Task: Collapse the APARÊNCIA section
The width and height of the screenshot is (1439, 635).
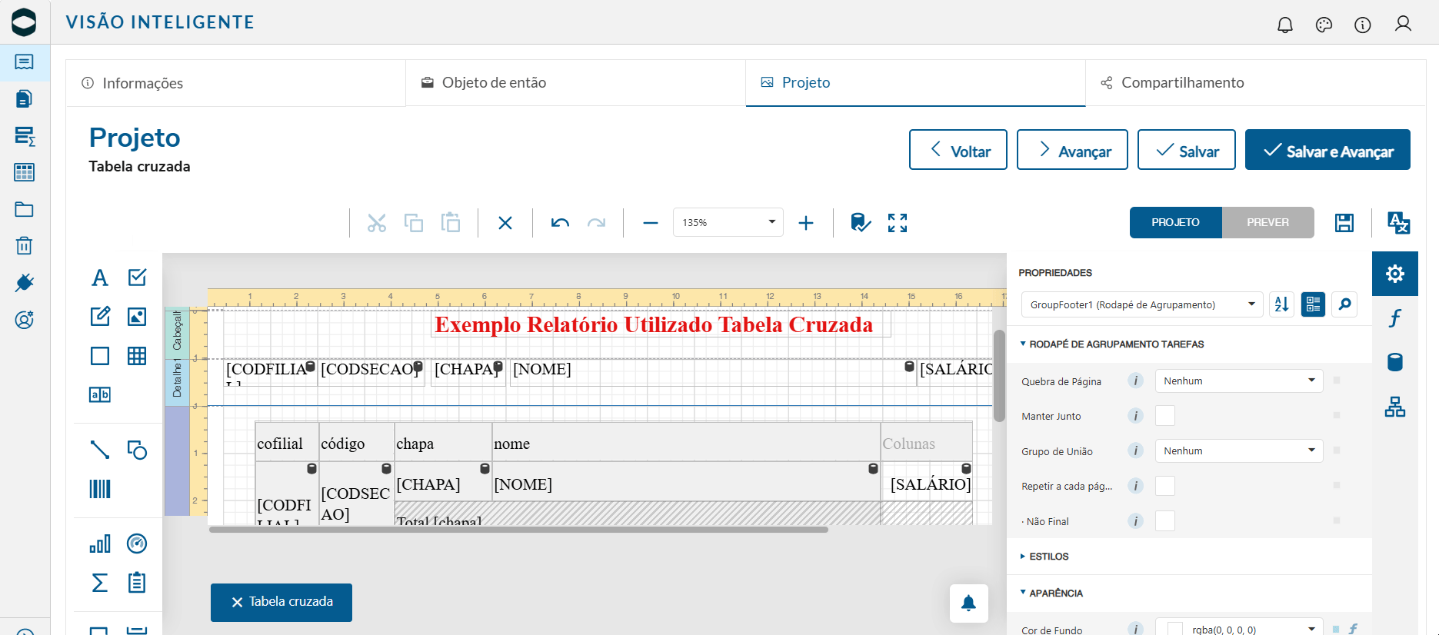Action: [1051, 593]
